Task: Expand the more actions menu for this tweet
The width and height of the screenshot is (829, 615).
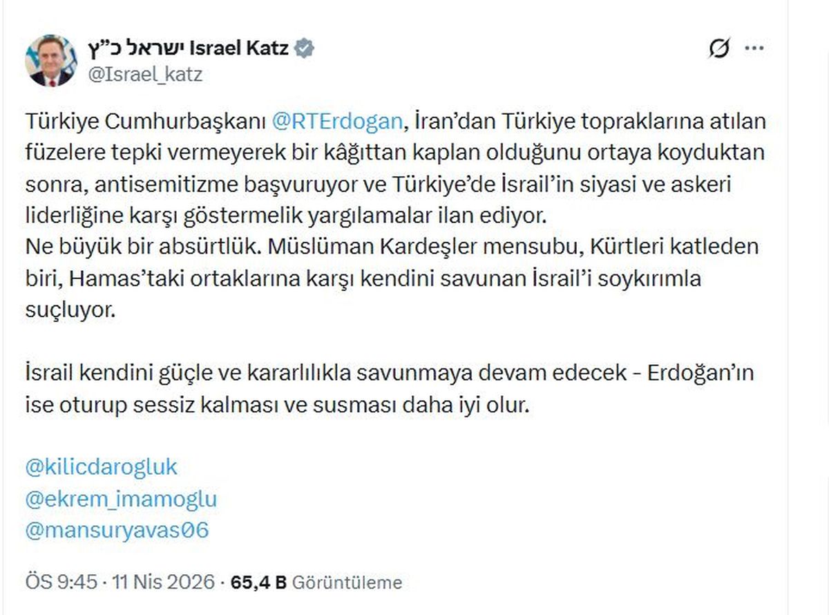Action: click(x=753, y=48)
